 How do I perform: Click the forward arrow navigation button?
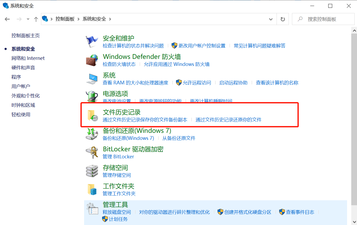[19, 19]
